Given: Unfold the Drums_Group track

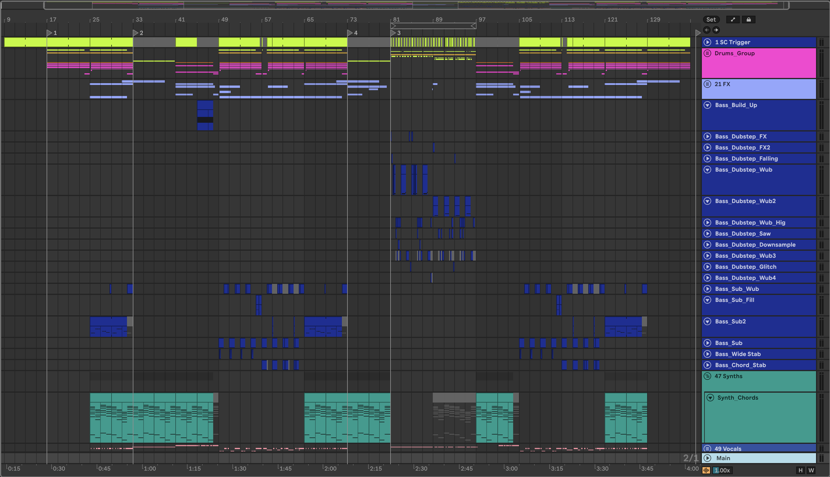Looking at the screenshot, I should 707,54.
